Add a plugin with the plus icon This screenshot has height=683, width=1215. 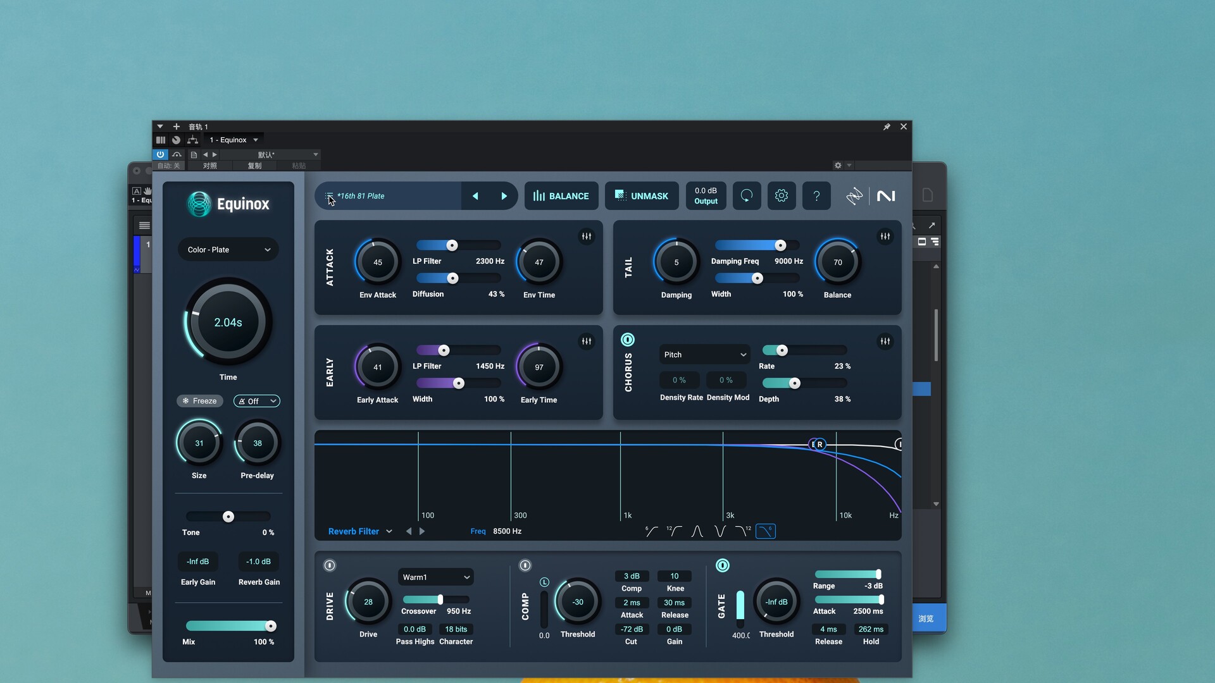pos(177,126)
